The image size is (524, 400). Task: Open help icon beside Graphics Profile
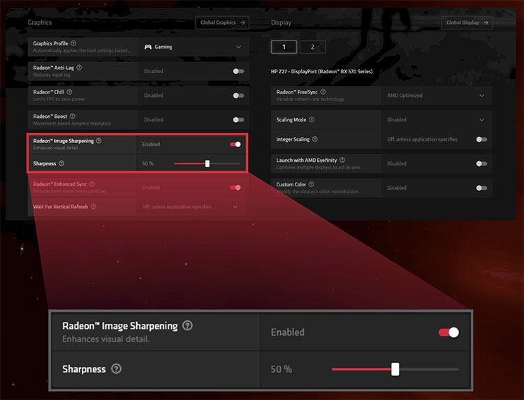pyautogui.click(x=73, y=43)
